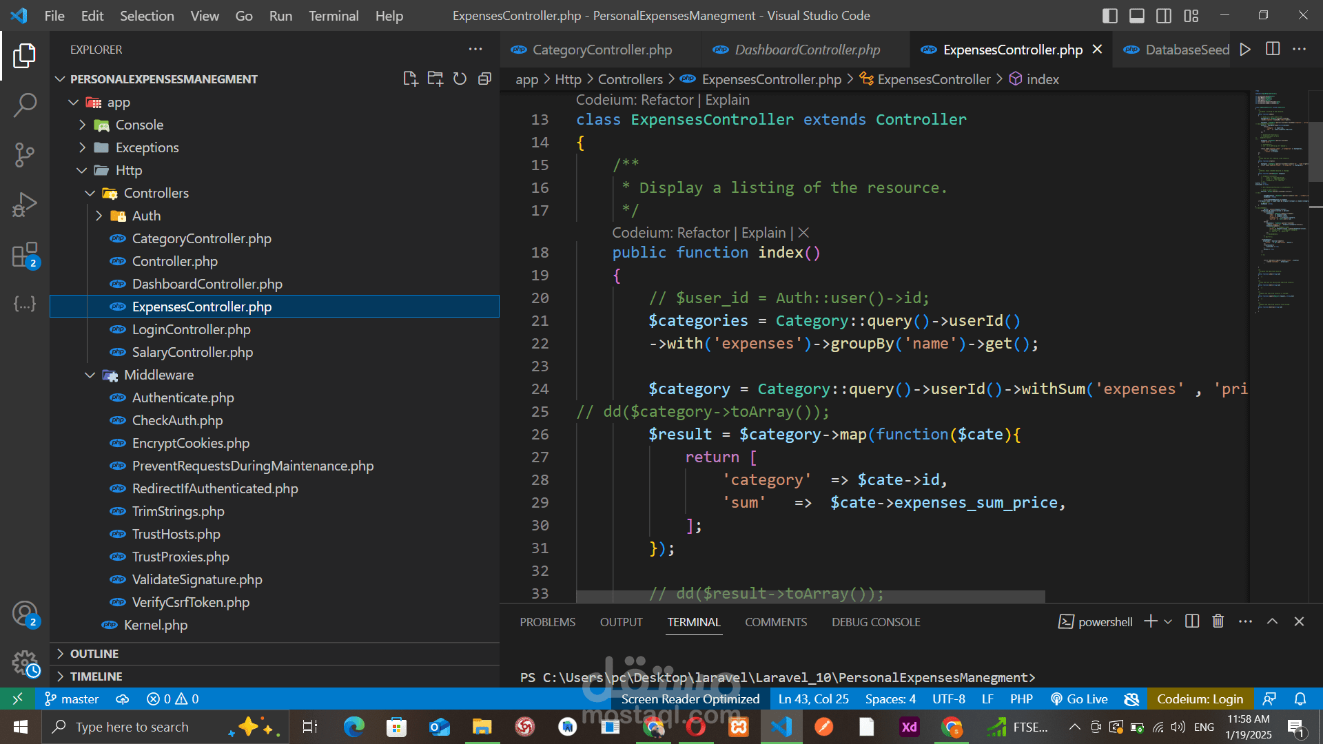Click New File icon in explorer header
This screenshot has width=1323, height=744.
coord(410,79)
